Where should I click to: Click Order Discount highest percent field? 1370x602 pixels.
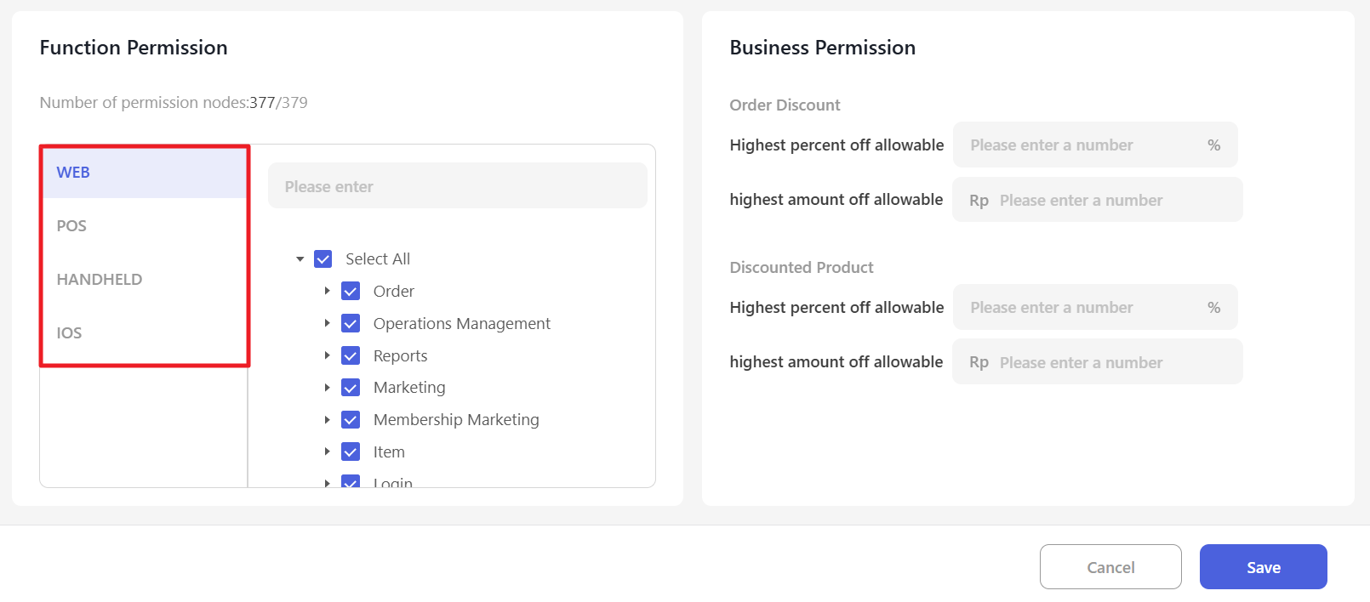click(x=1081, y=145)
